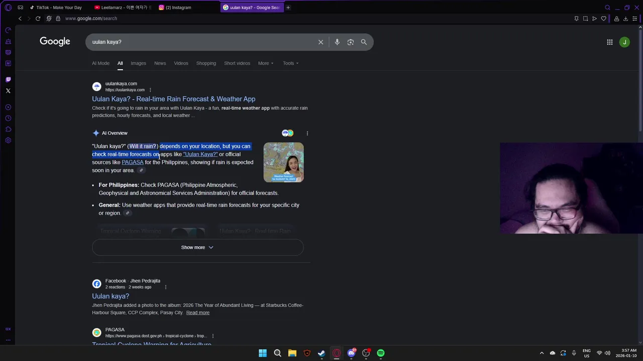This screenshot has height=361, width=643.
Task: Take a snapshot with the capture icon
Action: (585, 19)
